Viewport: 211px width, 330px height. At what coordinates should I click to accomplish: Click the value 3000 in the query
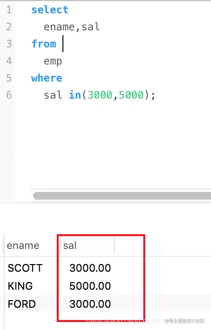click(100, 95)
